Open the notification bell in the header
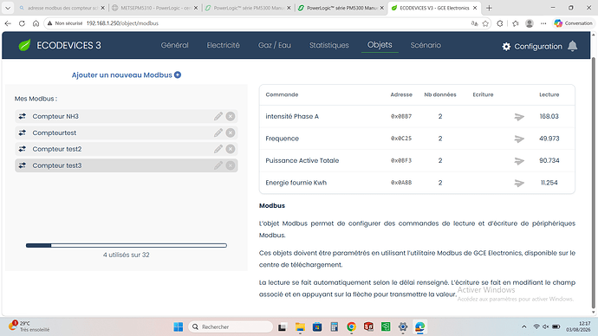 (x=572, y=46)
